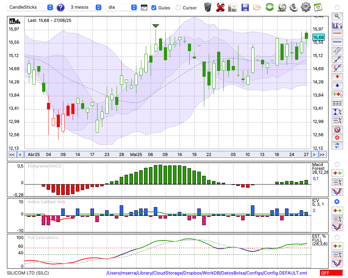
Task: Click the 'Full Estocastico' panel title
Action: point(43,237)
